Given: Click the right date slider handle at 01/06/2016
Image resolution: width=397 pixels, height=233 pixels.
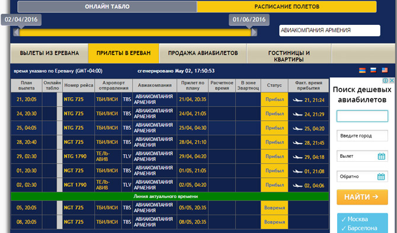Looking at the screenshot, I should (254, 32).
